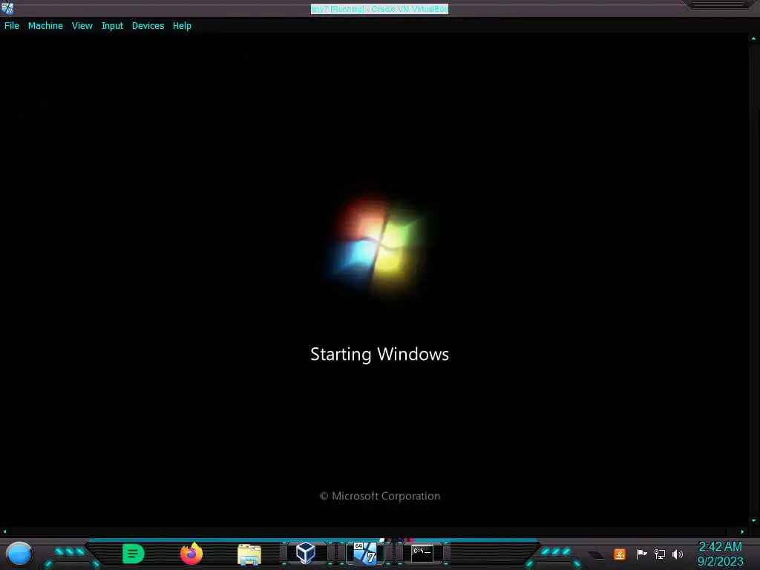The width and height of the screenshot is (760, 570).
Task: Click the Start orb button
Action: click(x=19, y=554)
